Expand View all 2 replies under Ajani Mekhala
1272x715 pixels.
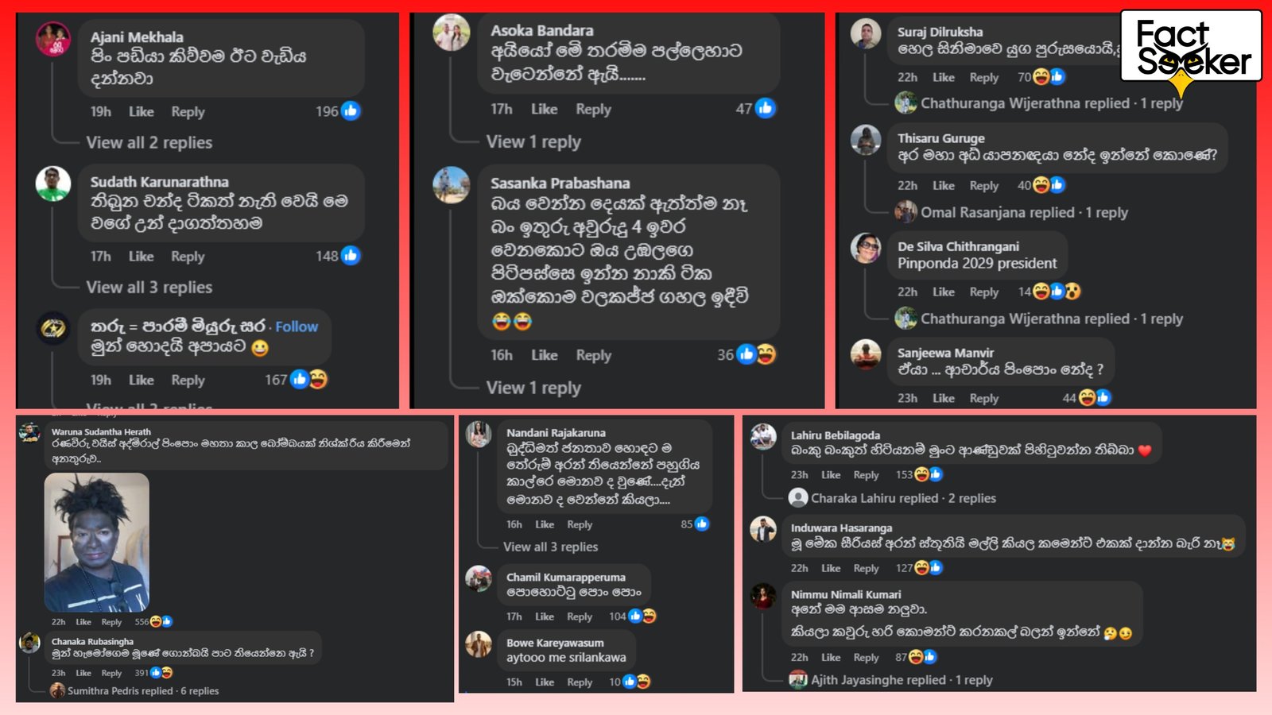coord(149,143)
